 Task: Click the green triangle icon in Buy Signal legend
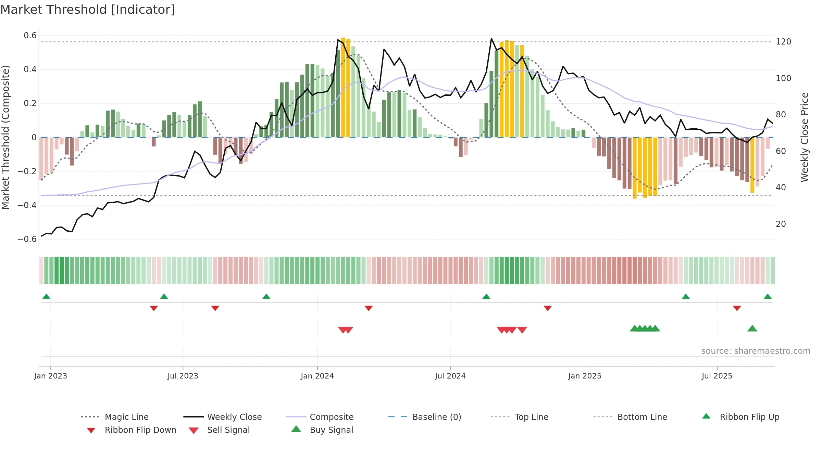[x=296, y=429]
